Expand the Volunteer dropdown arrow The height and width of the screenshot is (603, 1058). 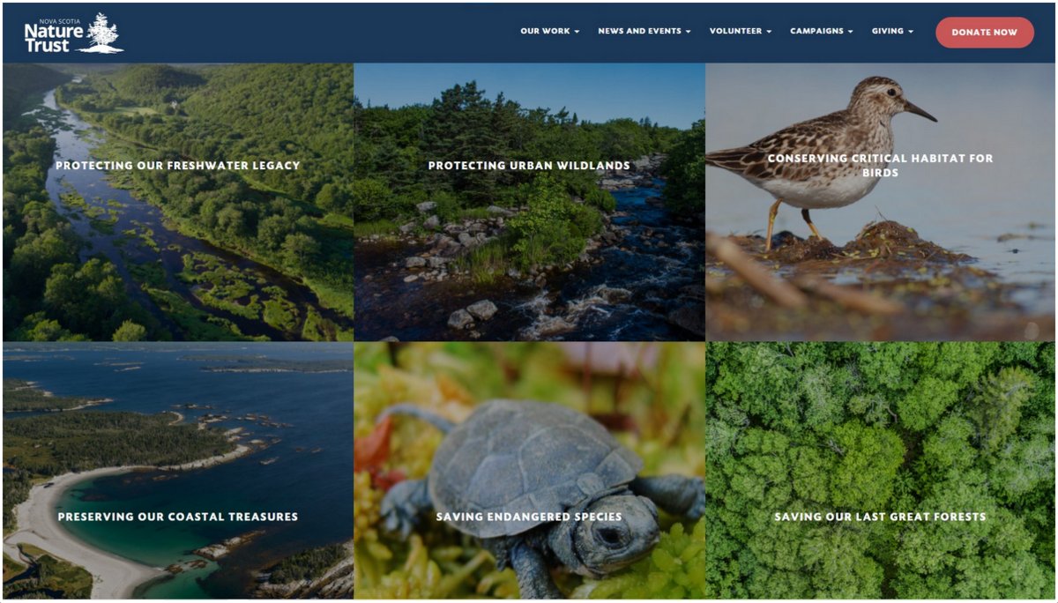(x=769, y=32)
